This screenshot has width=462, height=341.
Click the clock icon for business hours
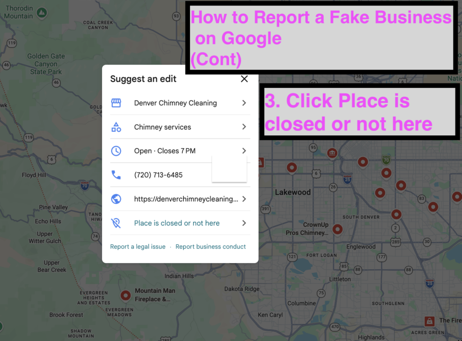pyautogui.click(x=116, y=151)
